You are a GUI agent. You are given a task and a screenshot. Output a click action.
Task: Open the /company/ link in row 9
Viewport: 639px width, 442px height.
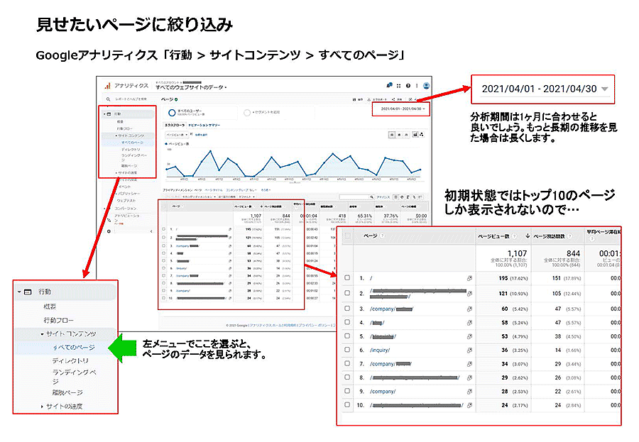click(x=383, y=391)
